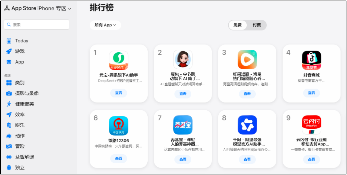The image size is (347, 175).
Task: Open the 豆包 avatar app icon
Action: tap(183, 59)
